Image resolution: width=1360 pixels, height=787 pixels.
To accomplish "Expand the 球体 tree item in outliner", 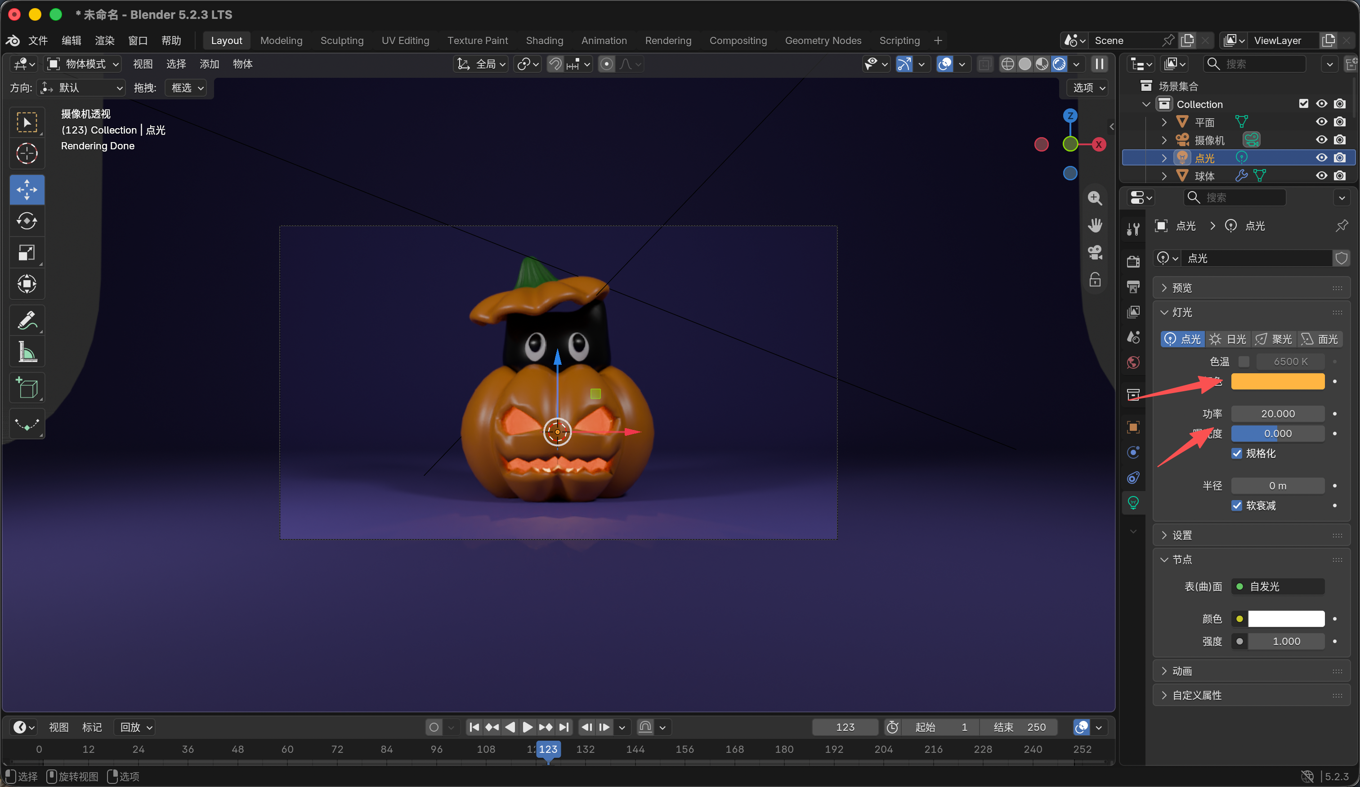I will 1164,176.
